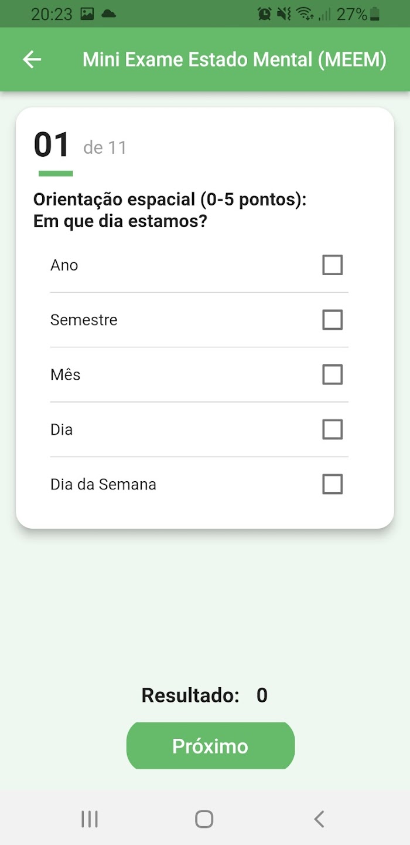This screenshot has height=845, width=410.
Task: Tap the Wi-Fi status icon
Action: 304,13
